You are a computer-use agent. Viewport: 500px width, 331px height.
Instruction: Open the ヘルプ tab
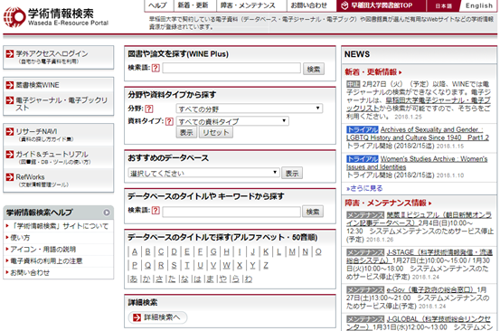click(158, 5)
